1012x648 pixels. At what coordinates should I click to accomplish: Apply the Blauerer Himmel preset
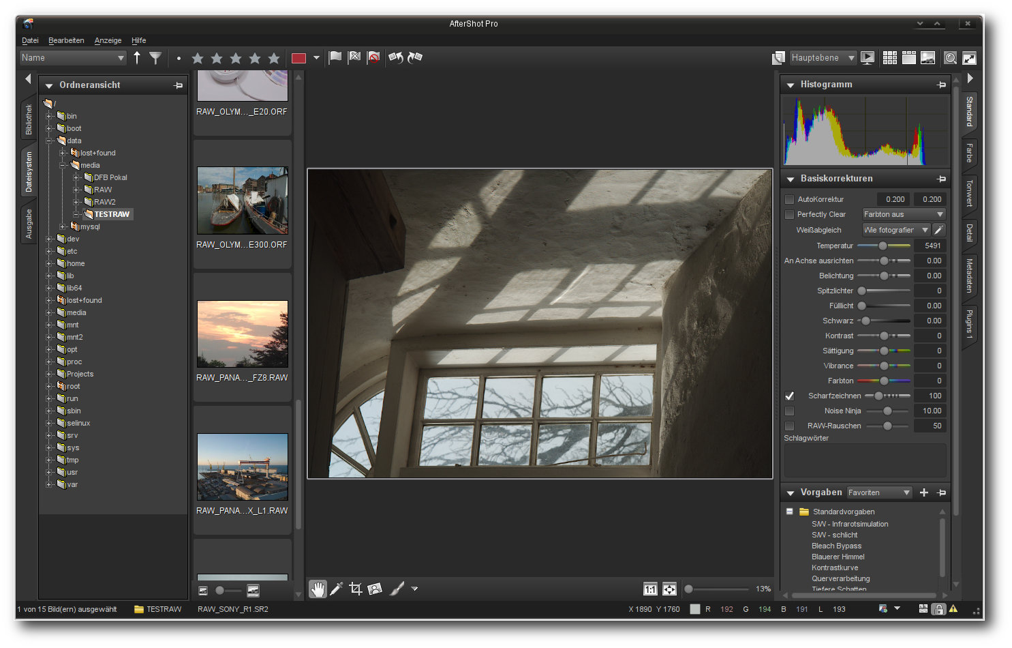pyautogui.click(x=838, y=557)
